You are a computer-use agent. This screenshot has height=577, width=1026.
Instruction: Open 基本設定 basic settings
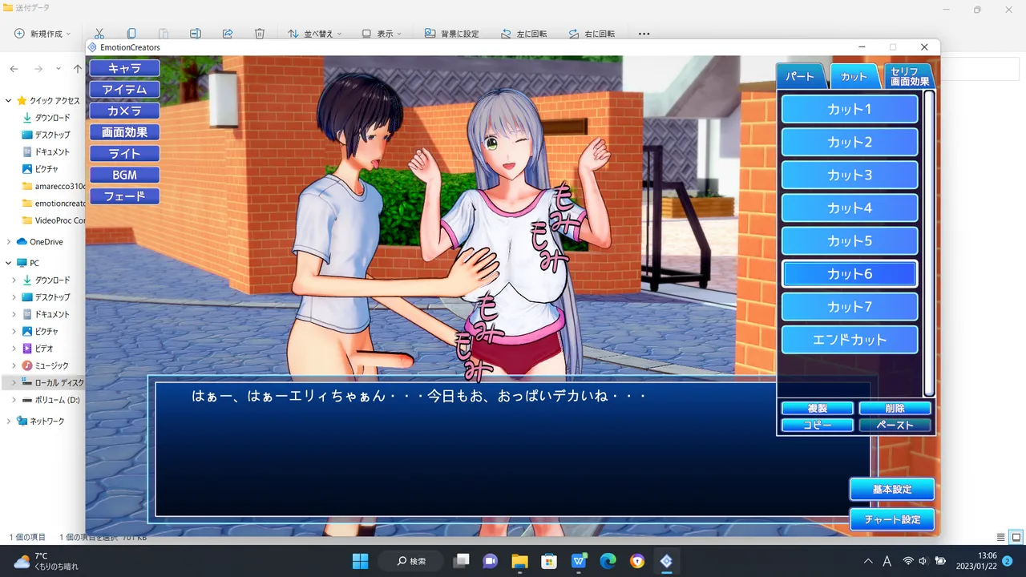892,489
